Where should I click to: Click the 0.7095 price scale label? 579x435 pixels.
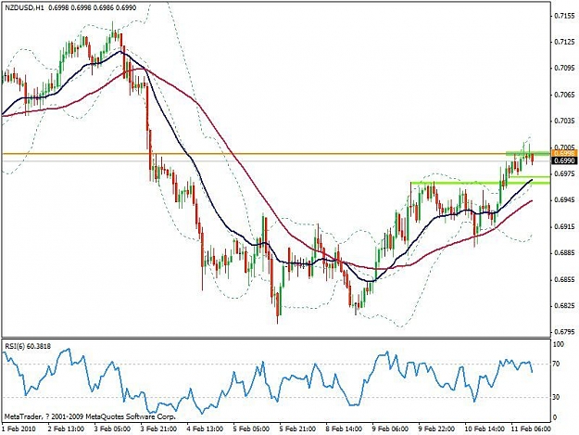[x=565, y=68]
